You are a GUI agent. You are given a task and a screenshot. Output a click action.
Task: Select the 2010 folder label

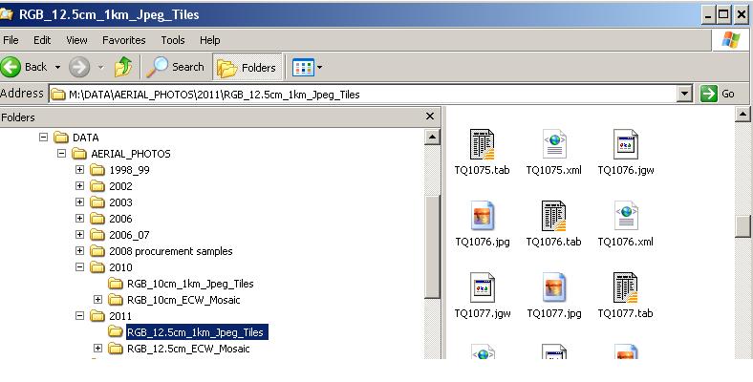coord(120,267)
